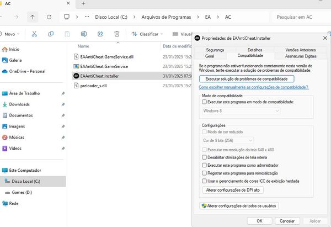Expand breadcrumb chevron after Disco Local (C:)
331x227 pixels.
coord(134,17)
